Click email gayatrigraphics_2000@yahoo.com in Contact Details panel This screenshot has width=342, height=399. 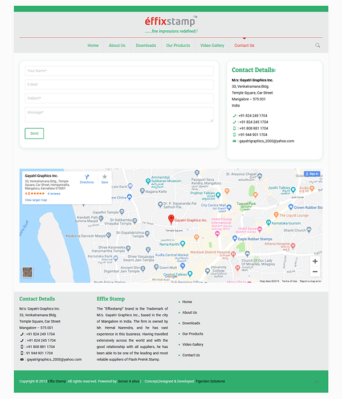(267, 141)
